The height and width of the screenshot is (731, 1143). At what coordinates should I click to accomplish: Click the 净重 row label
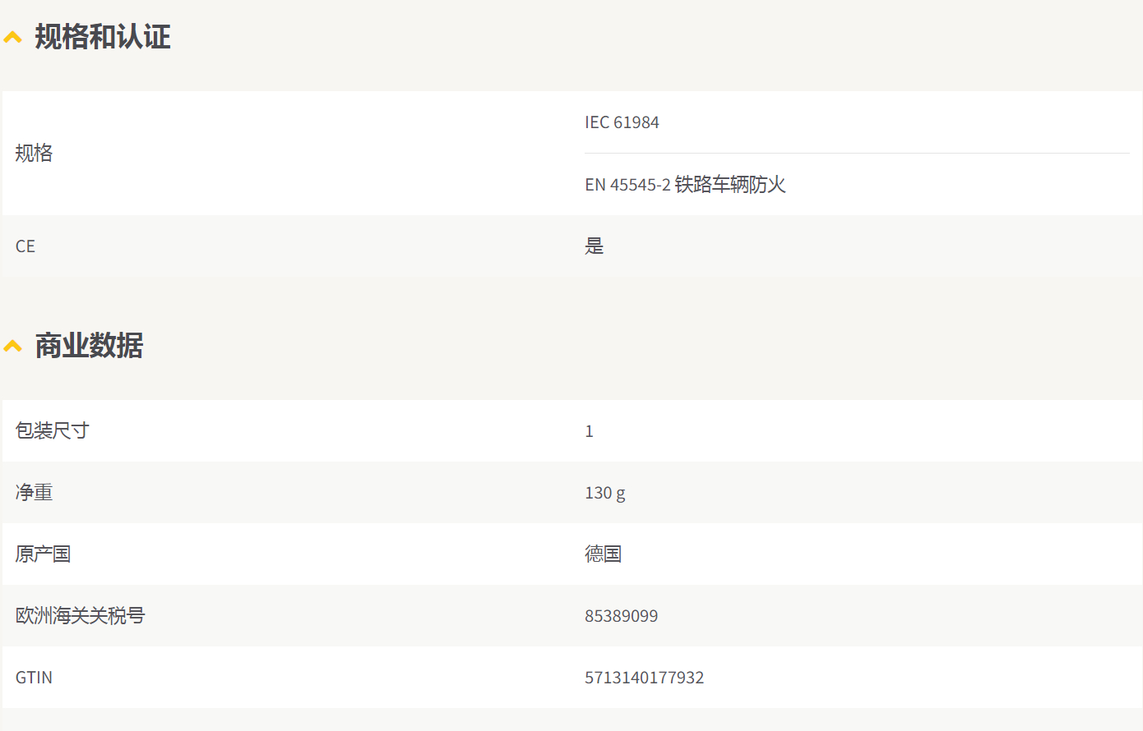pyautogui.click(x=34, y=492)
